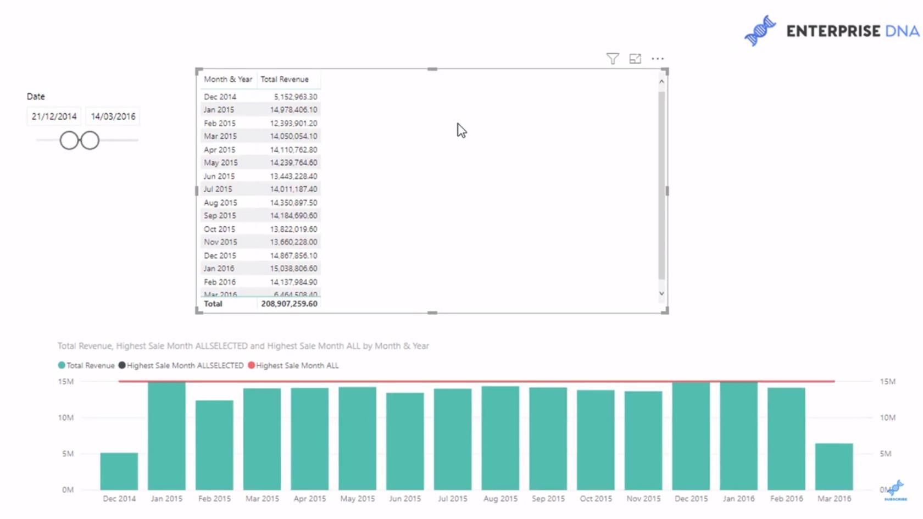Select the Dec 2014 table row
923x519 pixels.
[x=260, y=97]
